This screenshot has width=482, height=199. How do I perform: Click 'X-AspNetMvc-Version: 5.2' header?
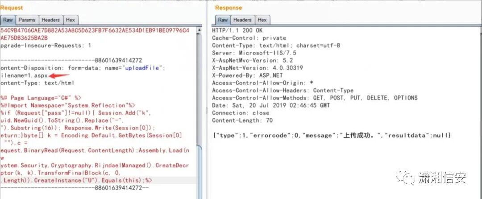click(252, 61)
